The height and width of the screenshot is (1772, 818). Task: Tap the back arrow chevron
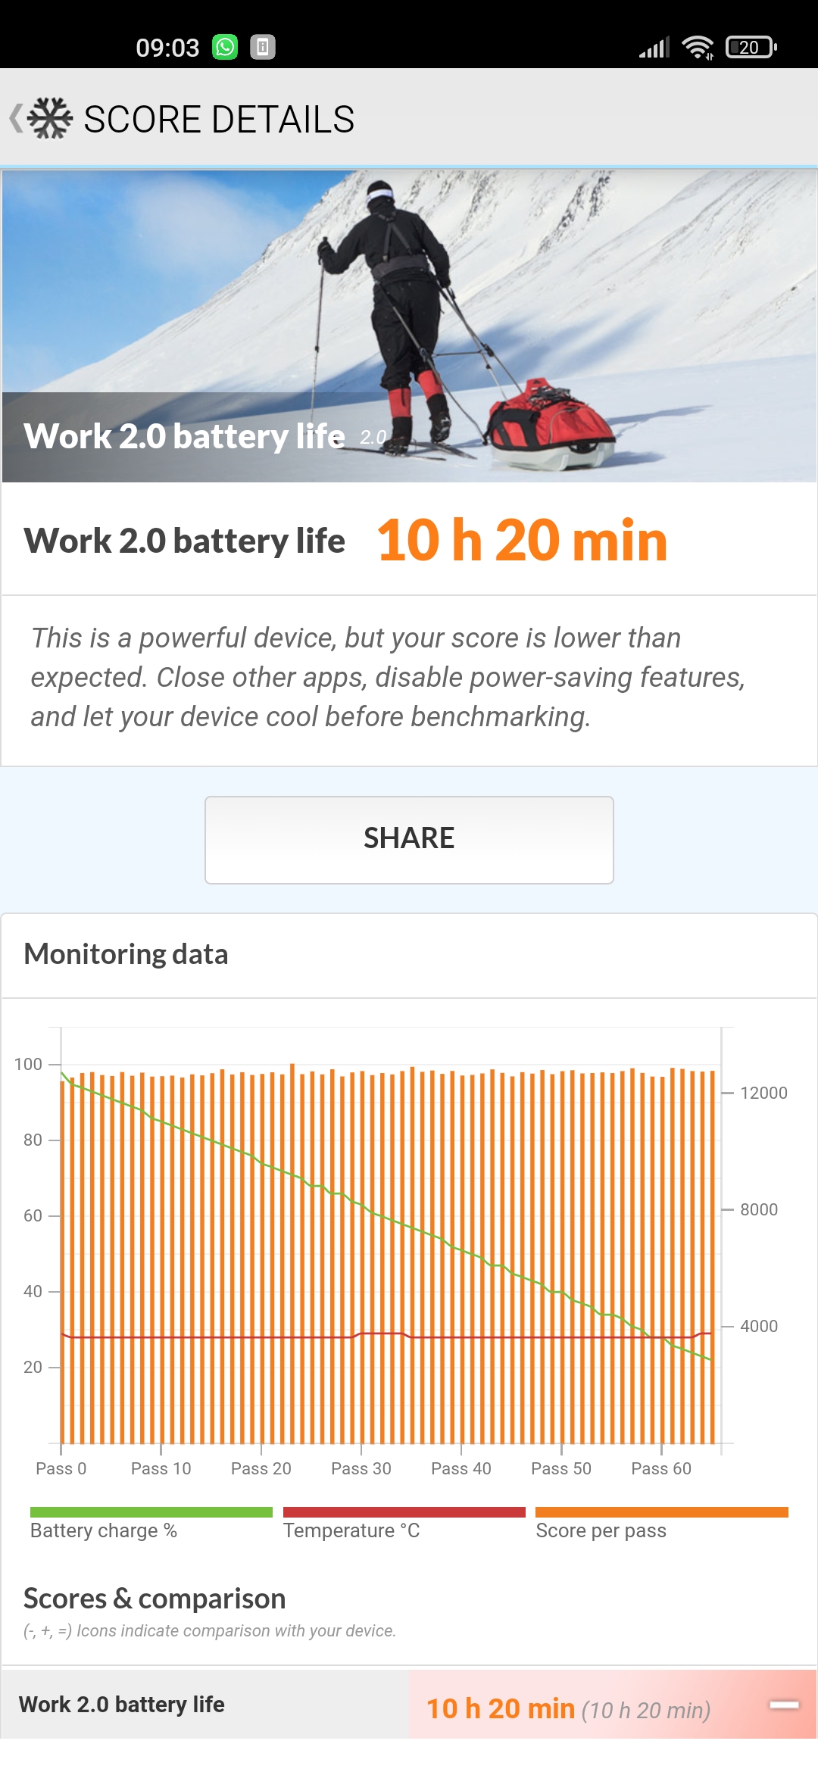15,119
